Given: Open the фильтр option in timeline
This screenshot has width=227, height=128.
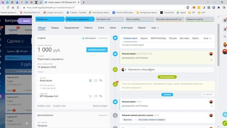Looking at the screenshot, I should tap(208, 95).
